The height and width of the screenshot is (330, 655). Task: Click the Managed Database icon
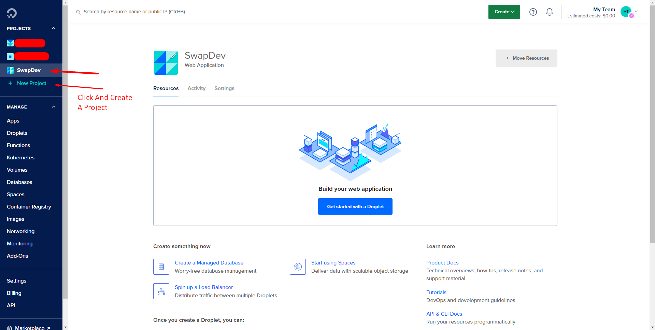pos(161,267)
